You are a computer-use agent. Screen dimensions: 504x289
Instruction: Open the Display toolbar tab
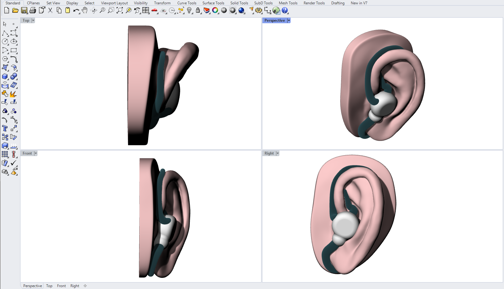click(x=72, y=3)
